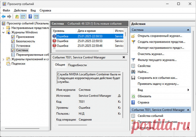Screen dimensions: 196x137
Task: Select the Приложение log in the tree
Action: [25, 37]
